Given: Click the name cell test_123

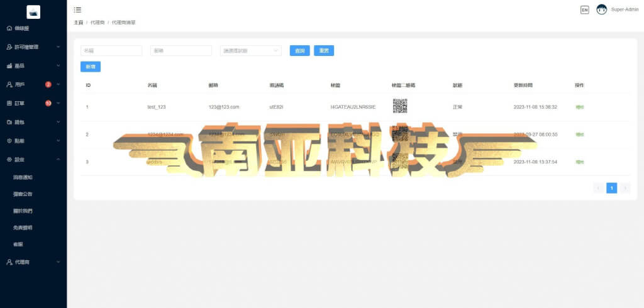Looking at the screenshot, I should (x=157, y=107).
